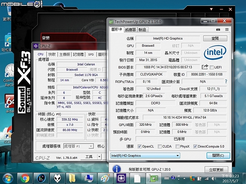
Task: Click the Socket 1170 BGA package value
Action: 86,75
